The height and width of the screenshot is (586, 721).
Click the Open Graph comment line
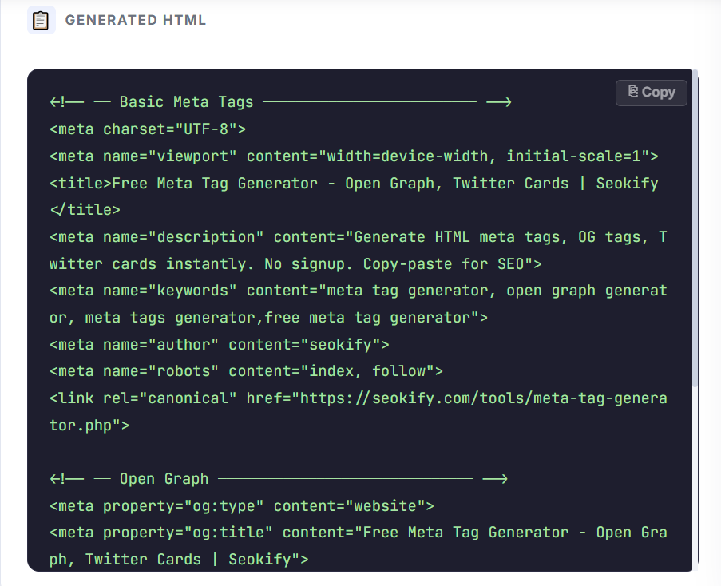(278, 479)
